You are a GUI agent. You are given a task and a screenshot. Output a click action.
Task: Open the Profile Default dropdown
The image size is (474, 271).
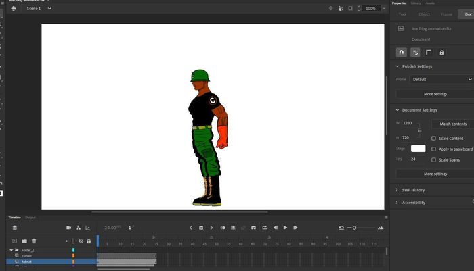441,79
